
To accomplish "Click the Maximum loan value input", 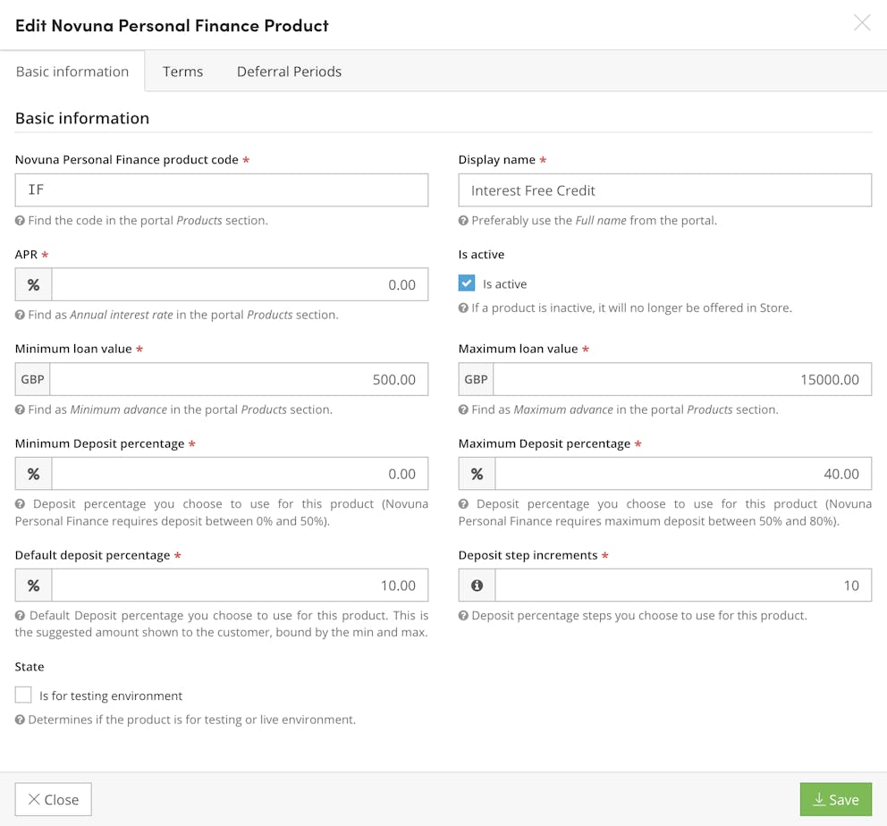I will pyautogui.click(x=682, y=379).
